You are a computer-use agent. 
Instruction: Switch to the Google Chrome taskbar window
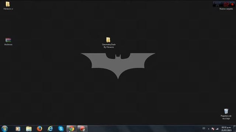[72, 129]
